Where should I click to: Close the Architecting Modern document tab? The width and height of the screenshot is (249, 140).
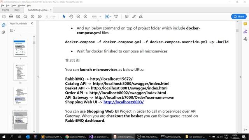51,10
